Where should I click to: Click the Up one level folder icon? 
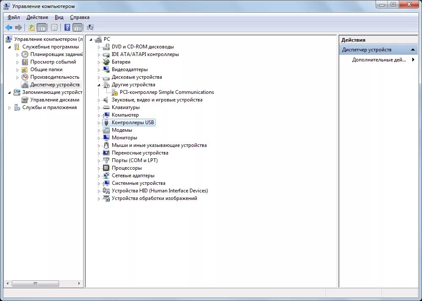coord(32,27)
